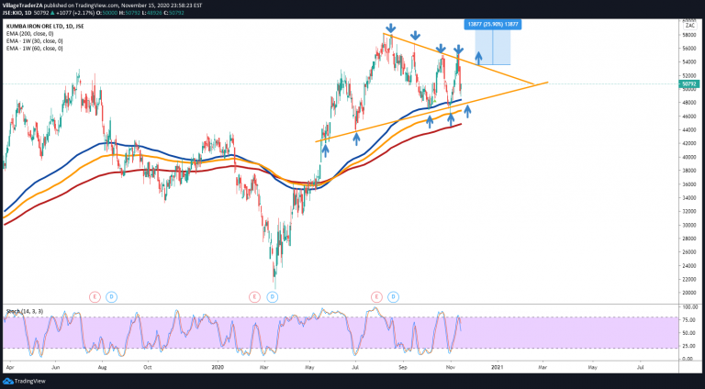Click the leftmost dividend D marker
The image size is (705, 389).
point(110,296)
